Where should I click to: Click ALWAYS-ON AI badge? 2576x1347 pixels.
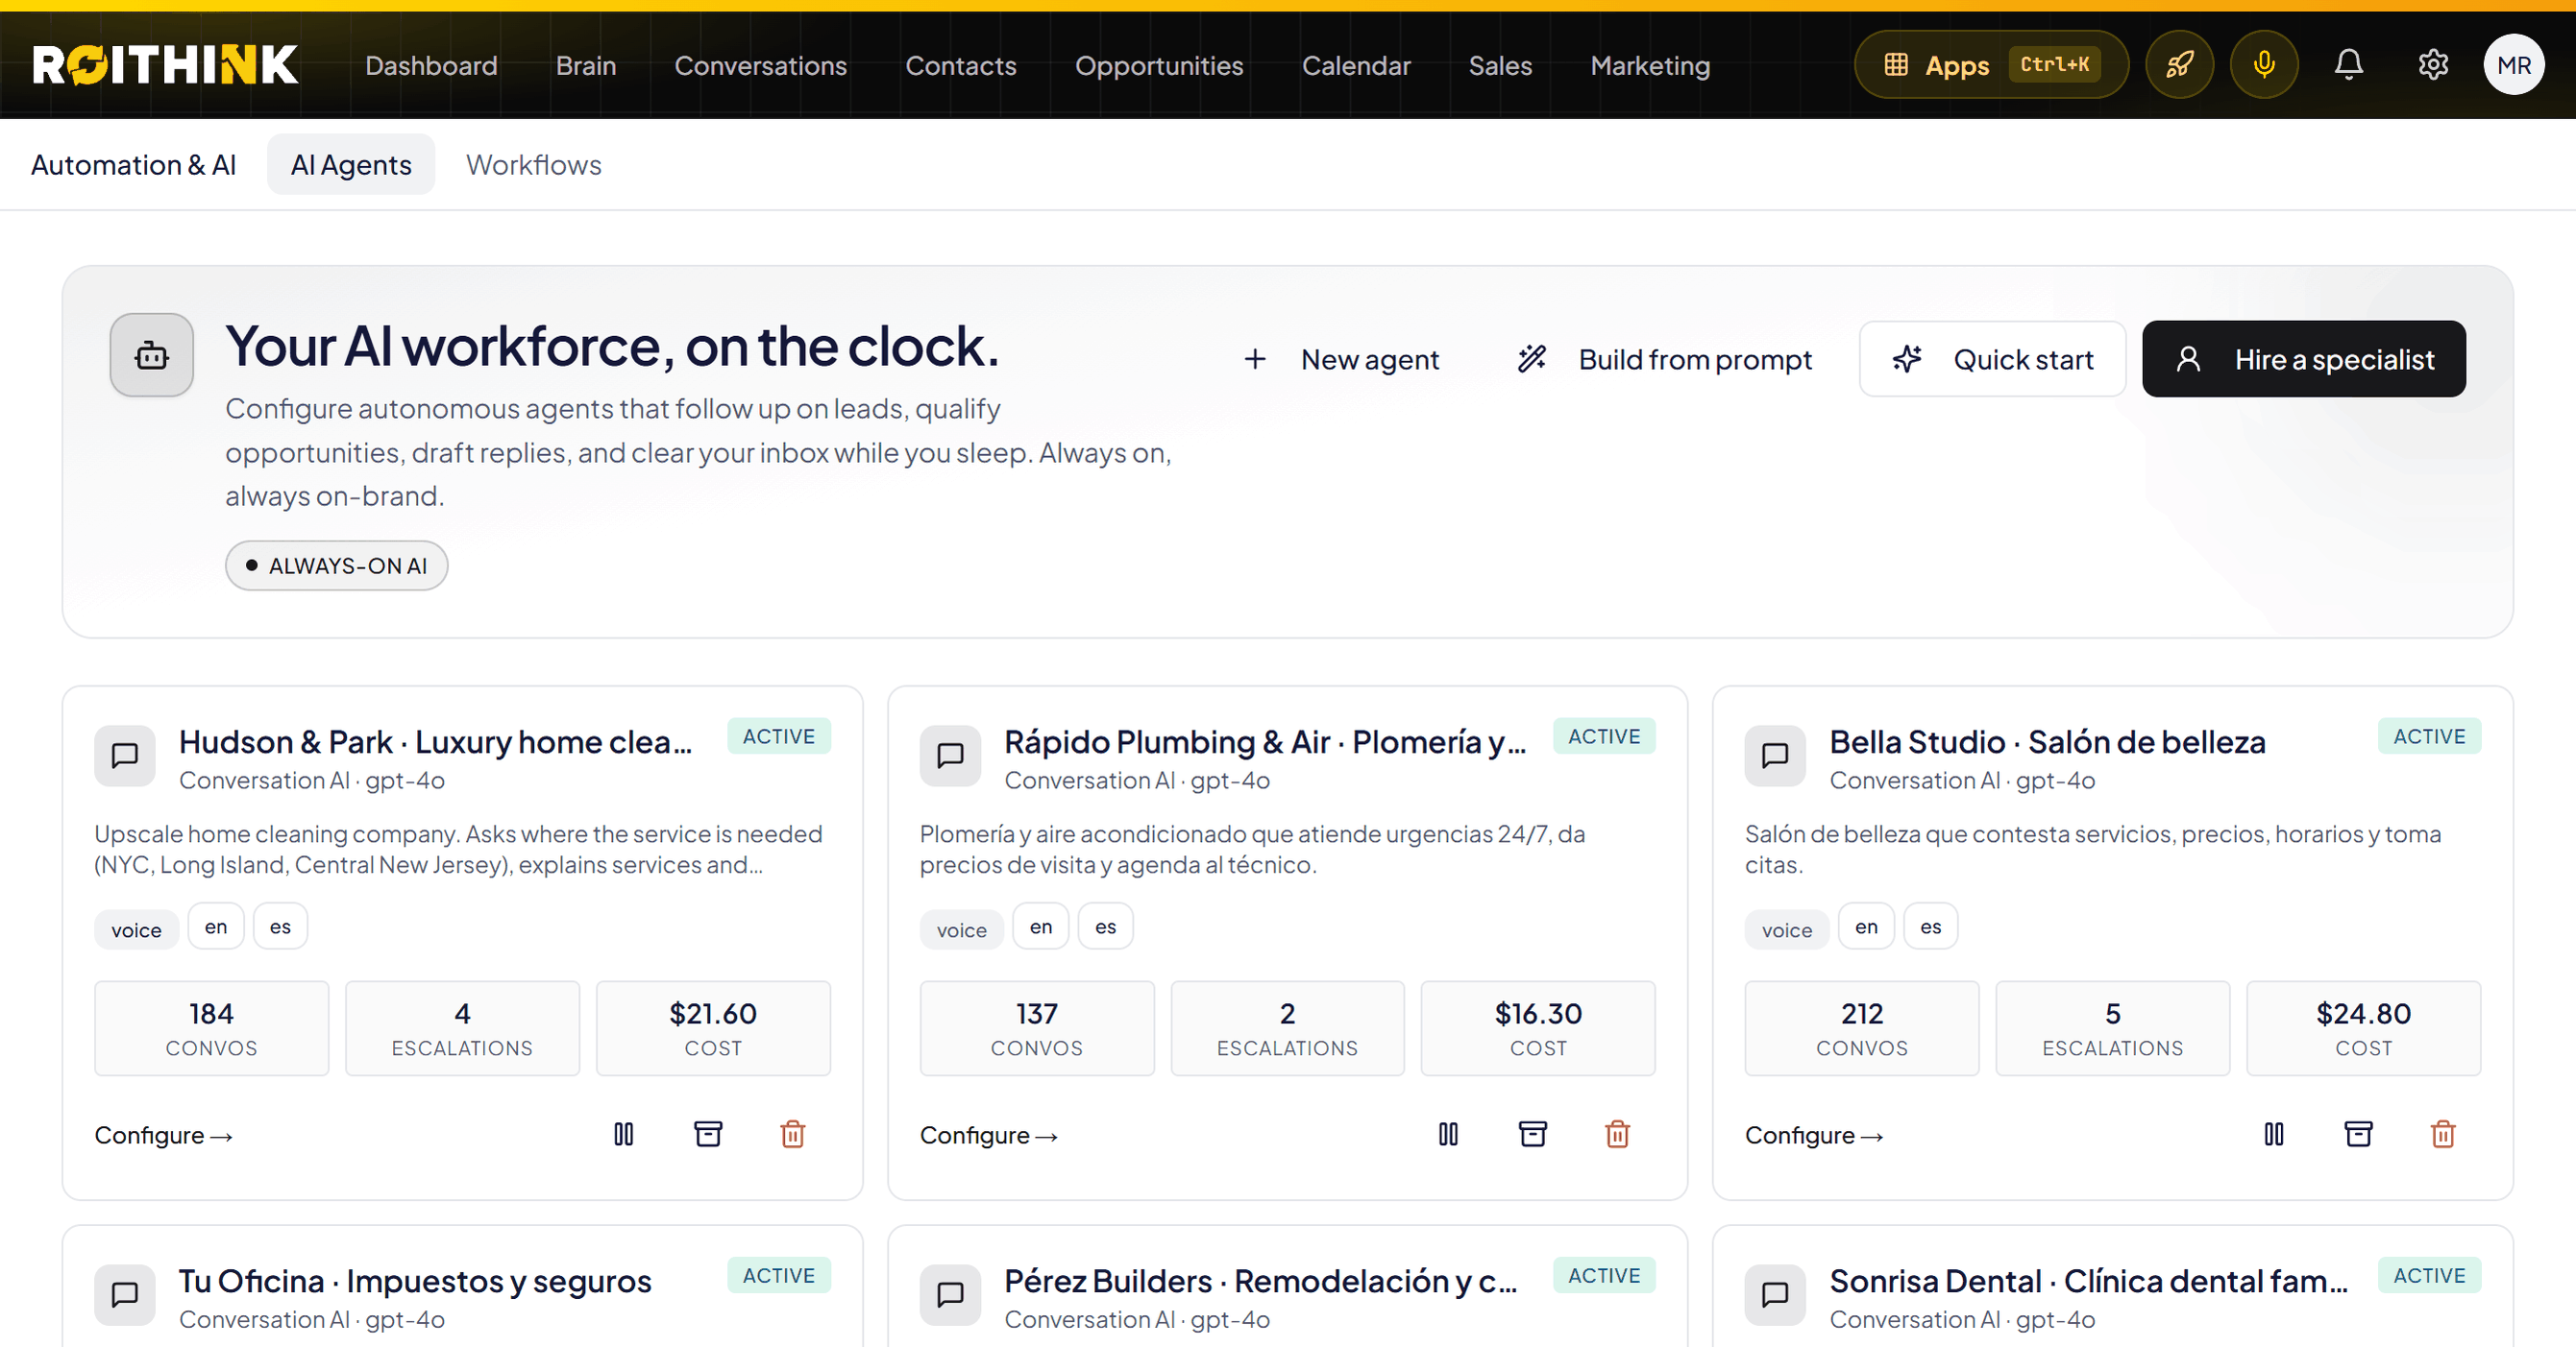pos(337,565)
